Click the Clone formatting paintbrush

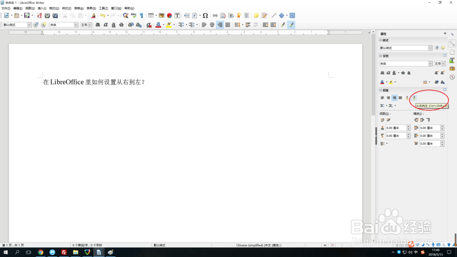coord(93,16)
